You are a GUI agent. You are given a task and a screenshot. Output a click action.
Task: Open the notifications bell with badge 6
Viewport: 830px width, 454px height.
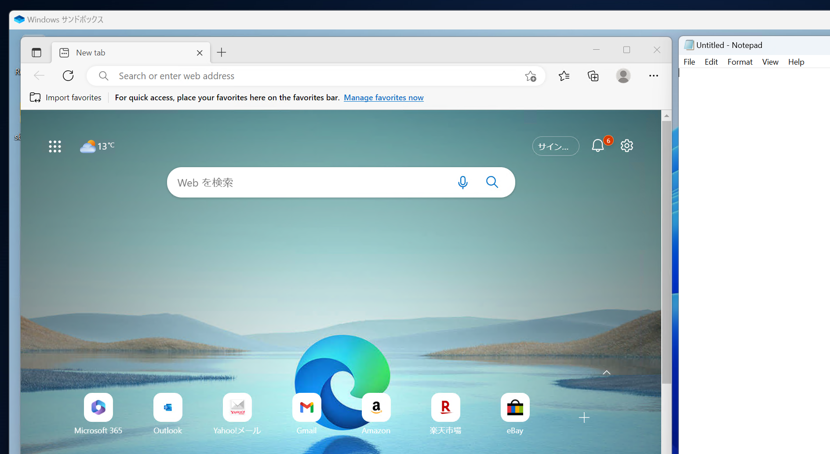(597, 145)
